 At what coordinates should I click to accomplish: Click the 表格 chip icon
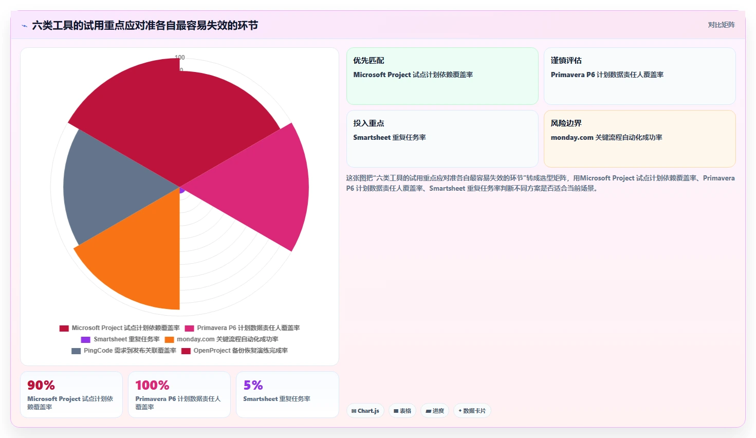point(396,411)
